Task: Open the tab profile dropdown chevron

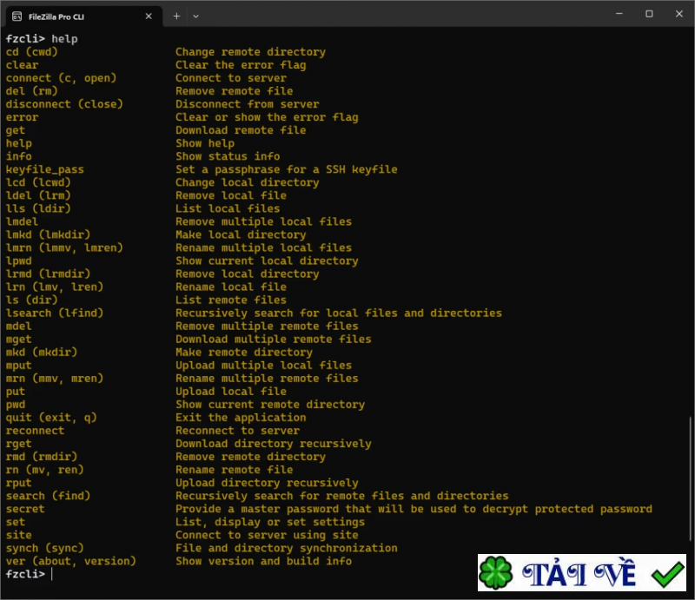Action: pyautogui.click(x=196, y=16)
